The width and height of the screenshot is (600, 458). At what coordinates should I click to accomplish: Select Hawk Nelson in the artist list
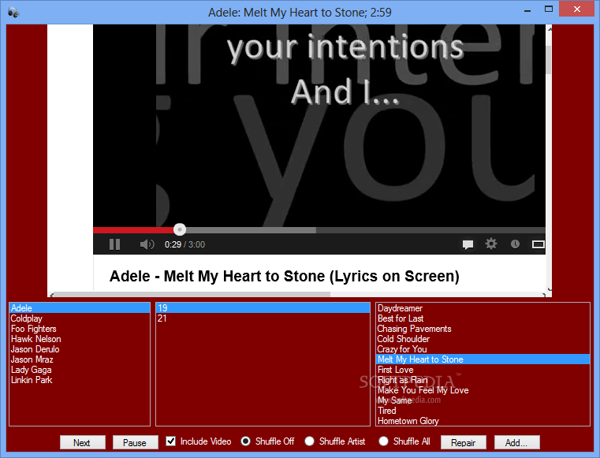(80, 339)
